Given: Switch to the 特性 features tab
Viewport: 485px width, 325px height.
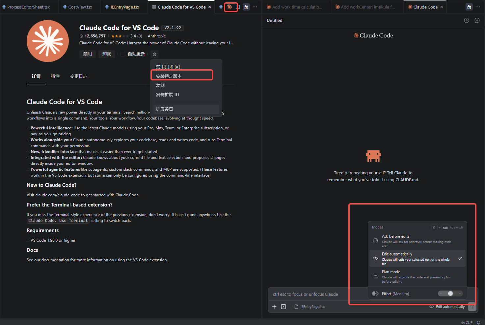Looking at the screenshot, I should 55,76.
